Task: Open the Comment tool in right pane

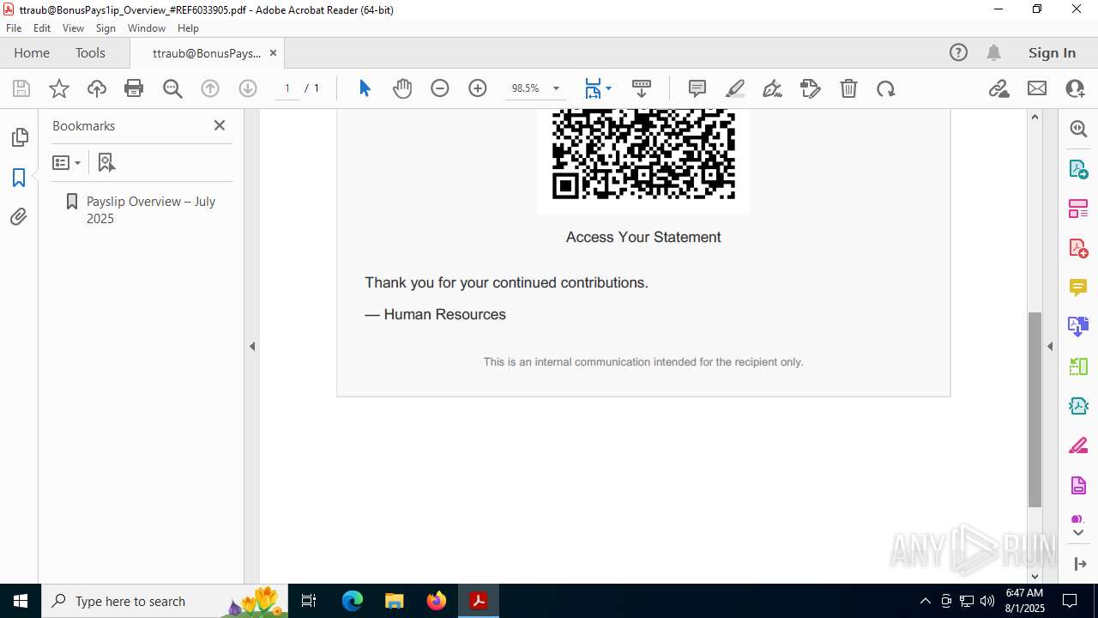Action: (1078, 288)
